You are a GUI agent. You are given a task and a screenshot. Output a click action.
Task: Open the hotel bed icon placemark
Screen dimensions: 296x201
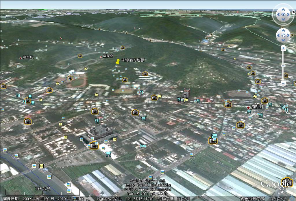pyautogui.click(x=143, y=145)
